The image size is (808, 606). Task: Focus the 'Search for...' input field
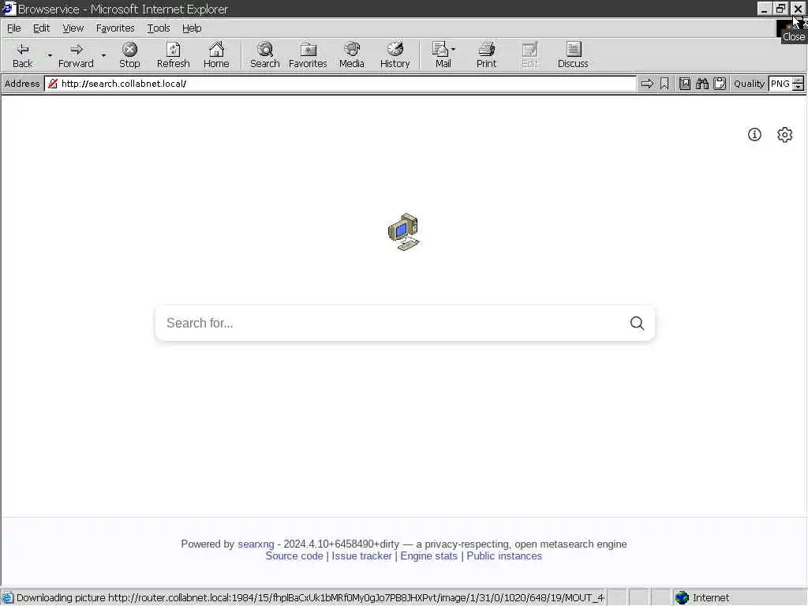pyautogui.click(x=391, y=323)
